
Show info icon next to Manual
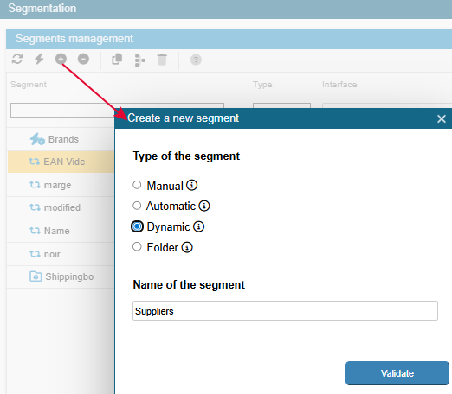[x=191, y=185]
